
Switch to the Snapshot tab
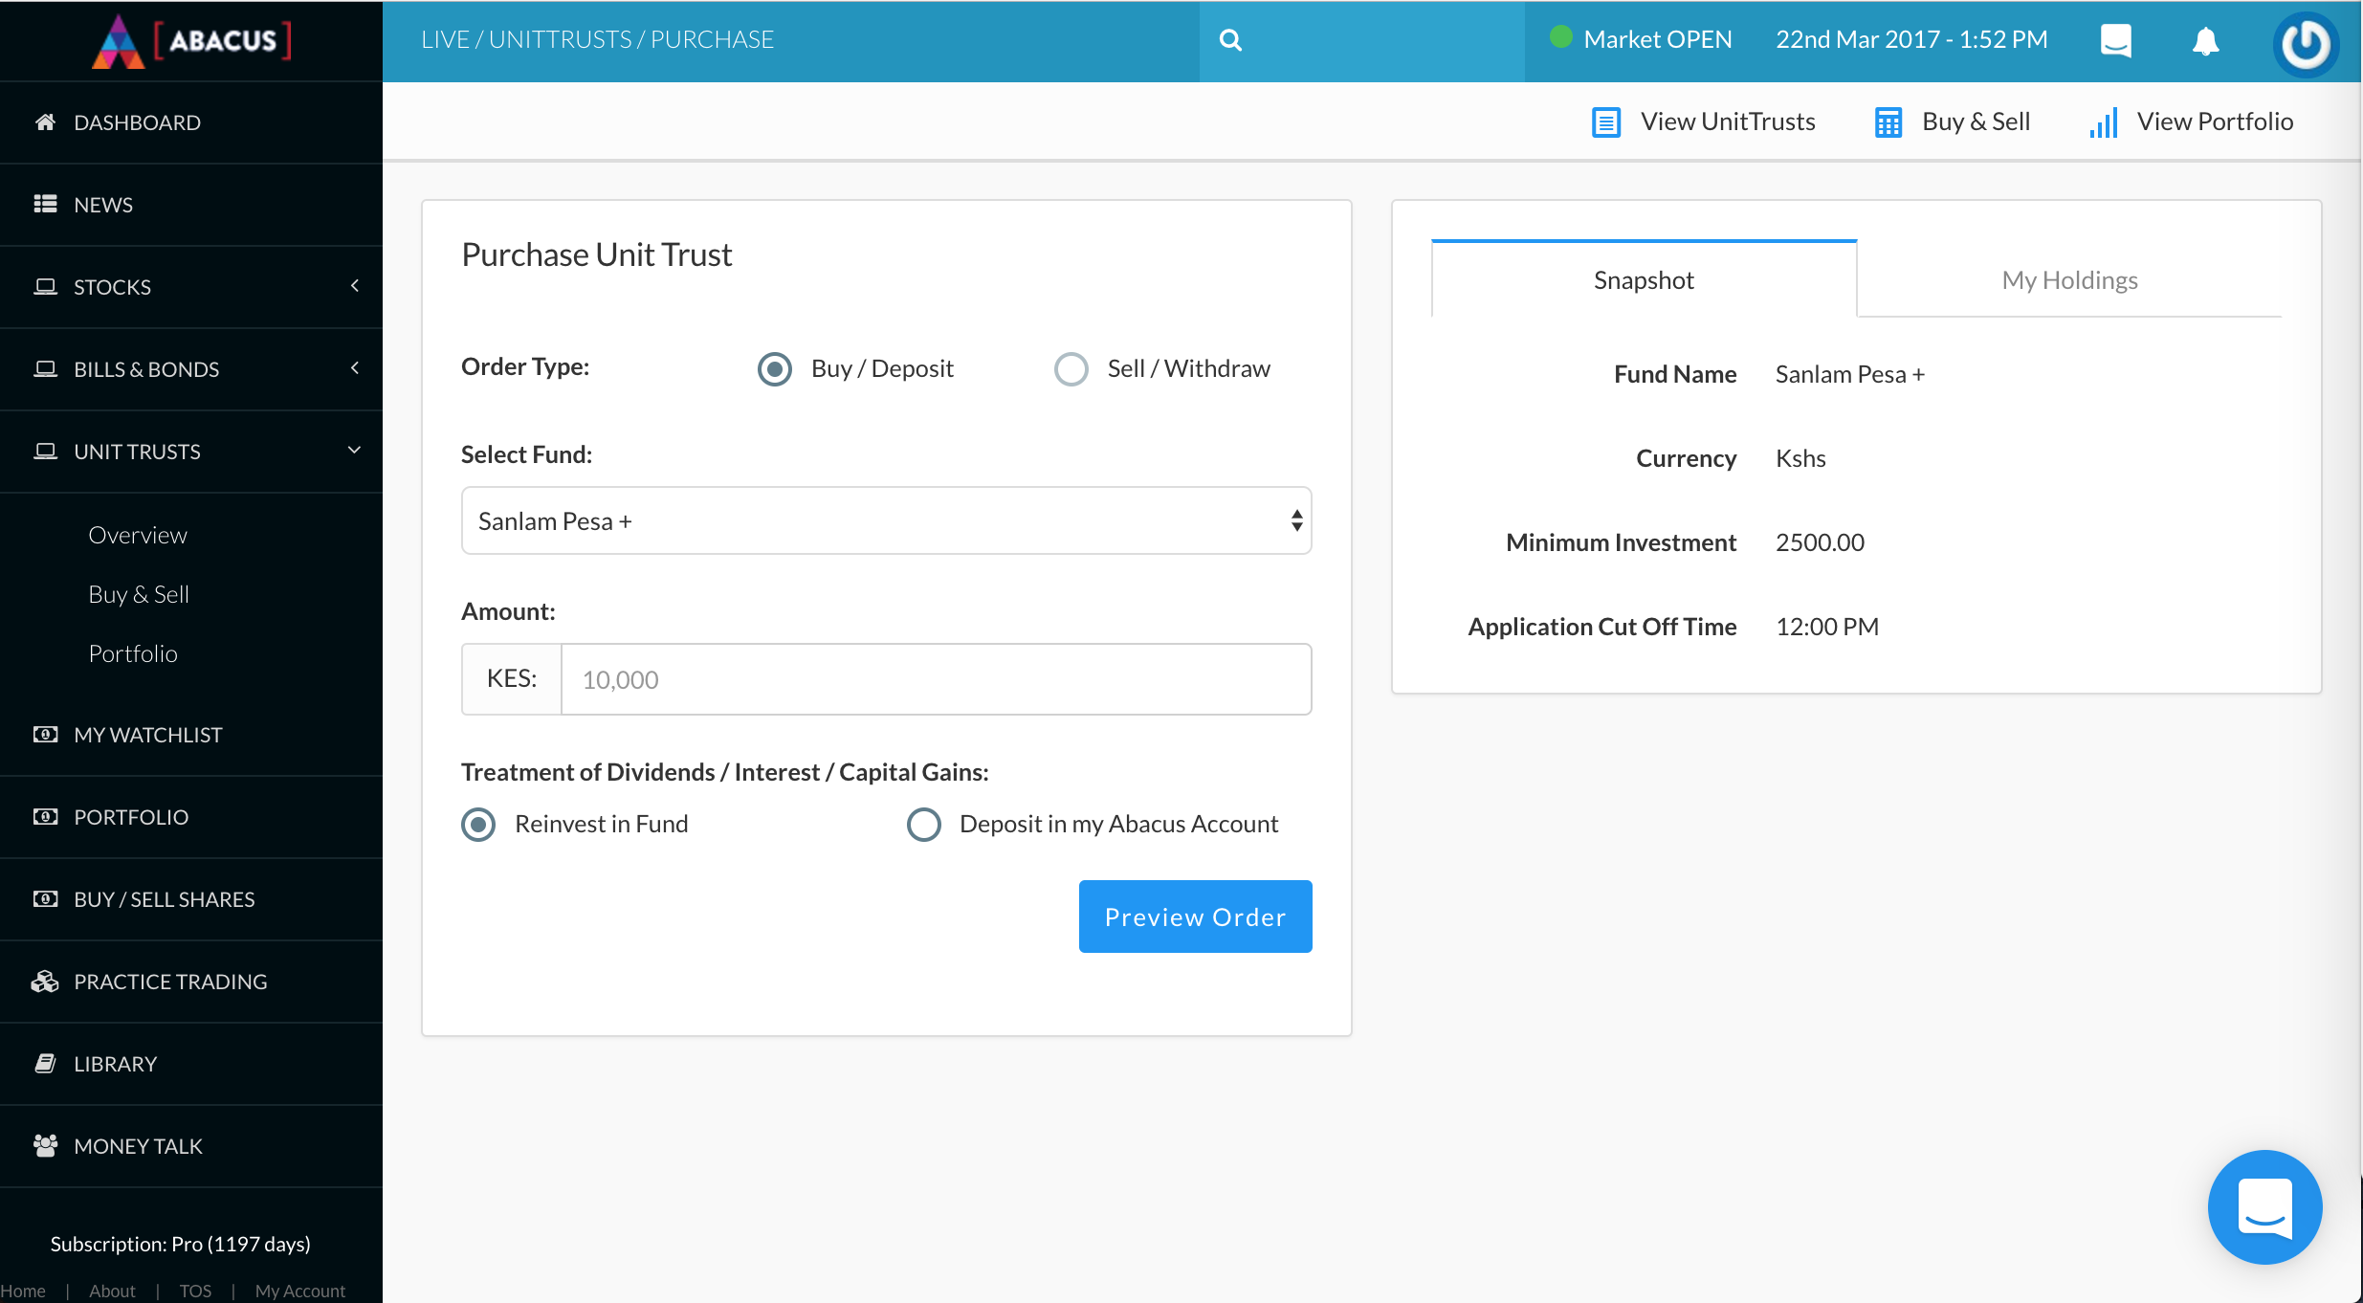tap(1643, 279)
